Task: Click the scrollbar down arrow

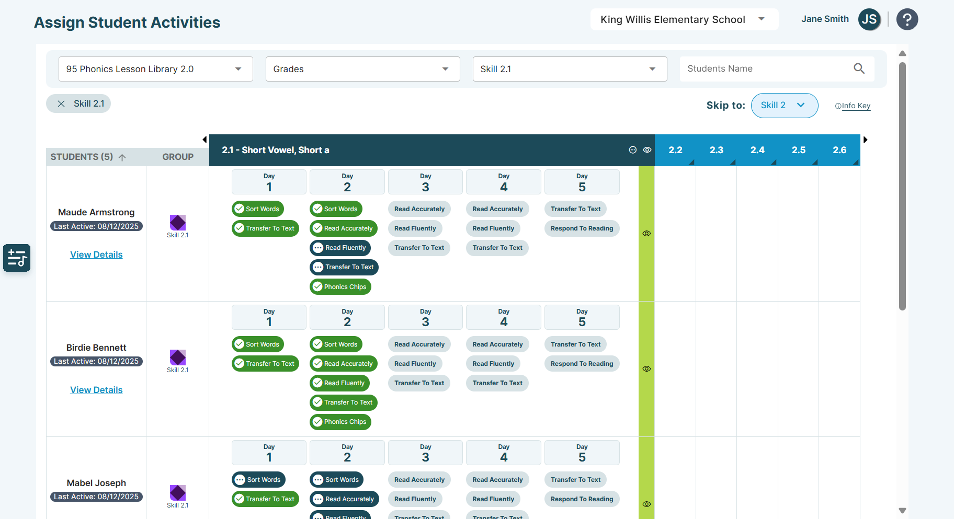Action: pos(902,511)
